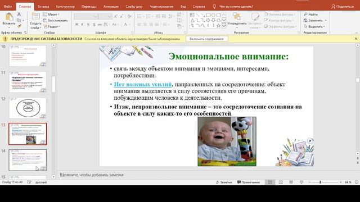The image size is (360, 202).
Task: Click the Восстановить reset slide button
Action: pyautogui.click(x=55, y=20)
